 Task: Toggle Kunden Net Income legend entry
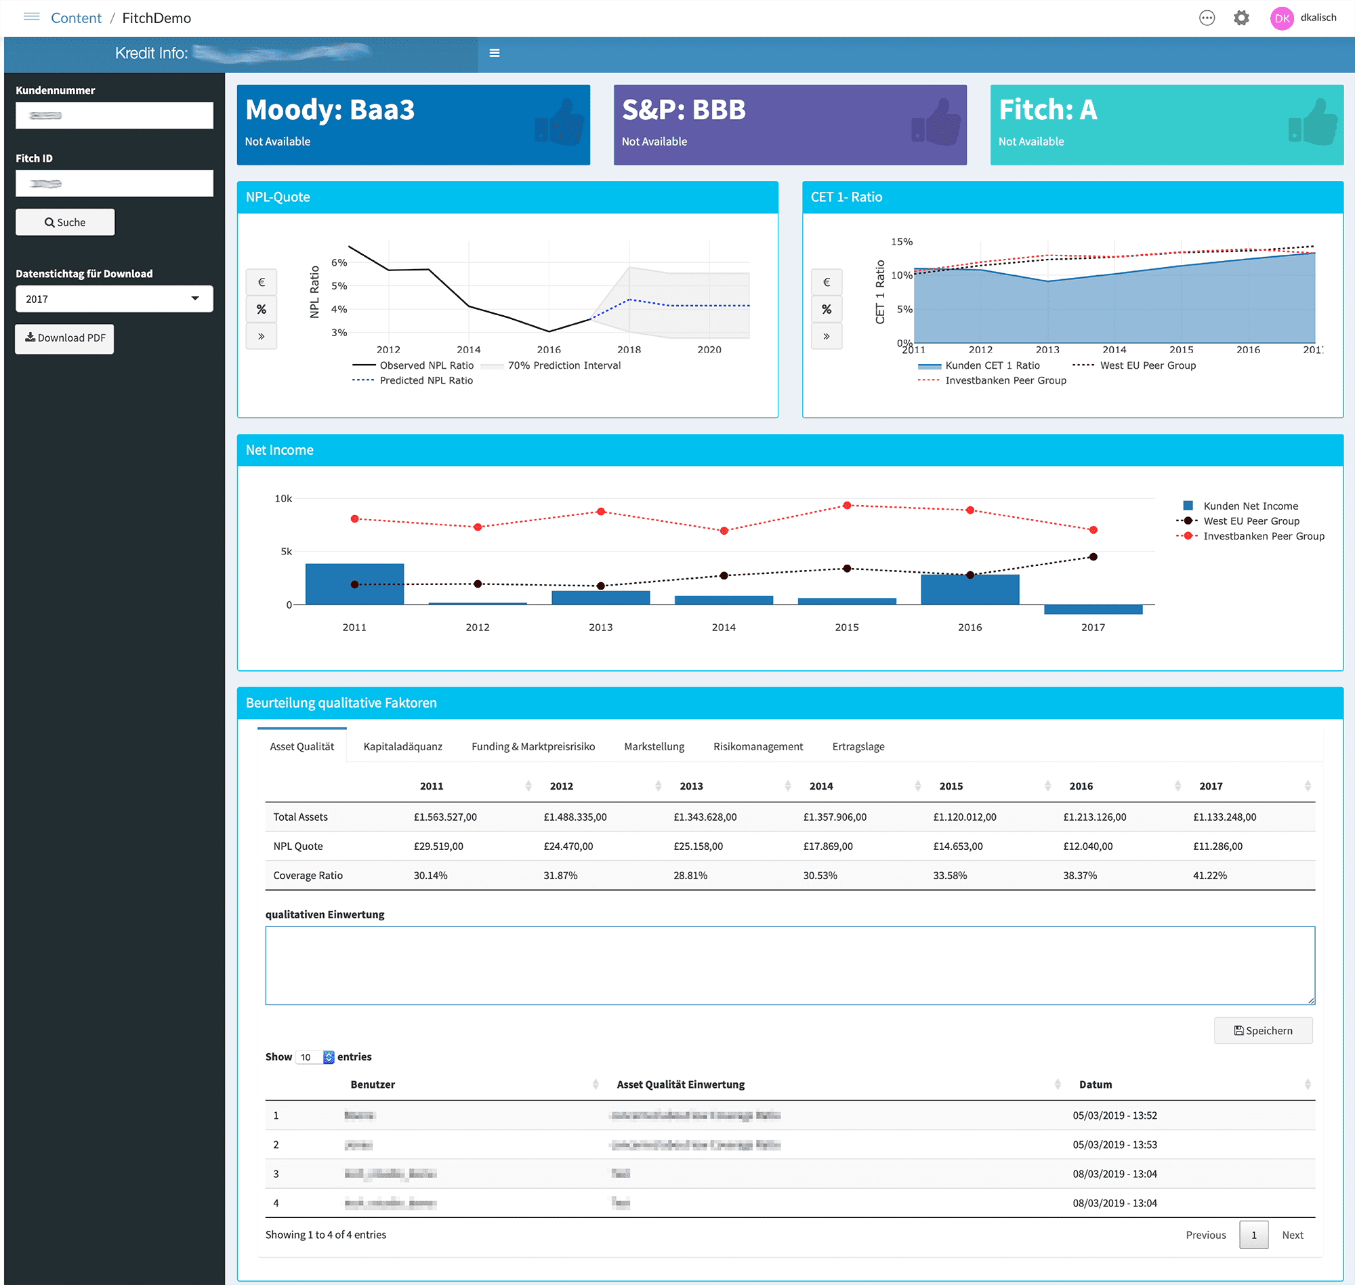tap(1240, 506)
